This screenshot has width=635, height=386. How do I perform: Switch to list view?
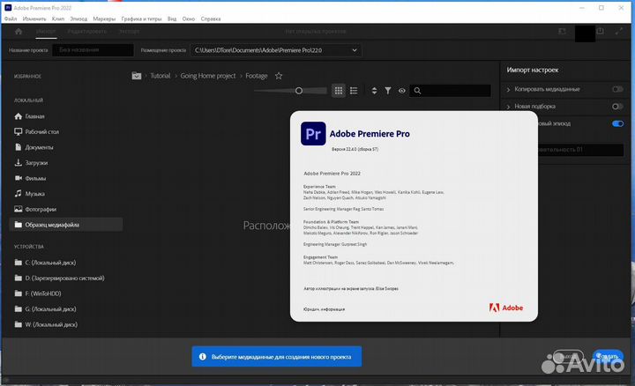coord(354,91)
